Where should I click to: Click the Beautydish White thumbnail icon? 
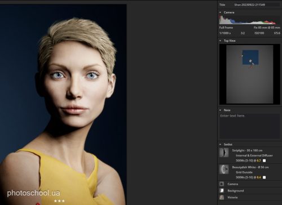click(x=224, y=169)
